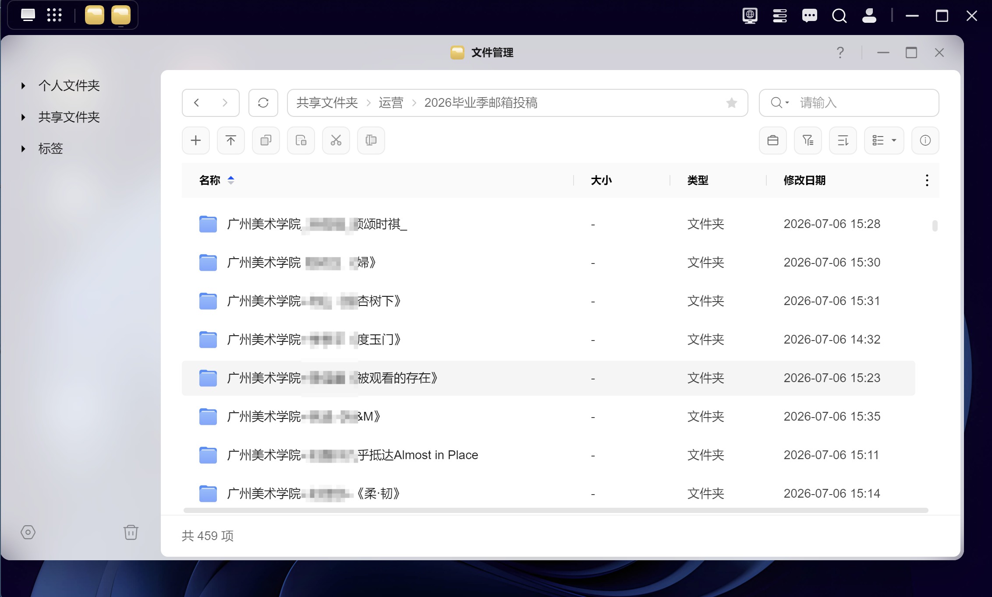The width and height of the screenshot is (992, 597).
Task: Select folder ending with 被观看的存在》
Action: 548,378
